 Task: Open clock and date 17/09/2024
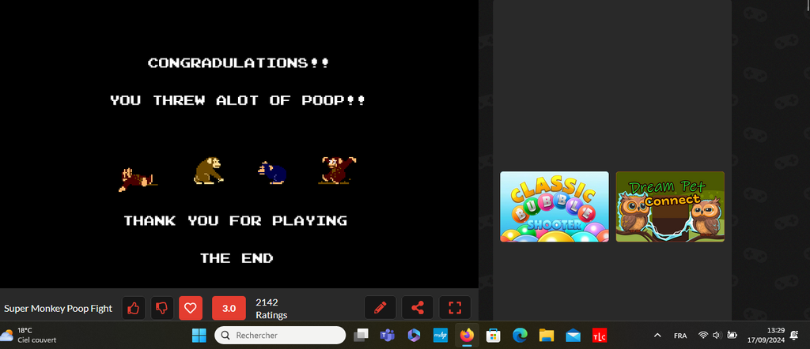(x=766, y=335)
